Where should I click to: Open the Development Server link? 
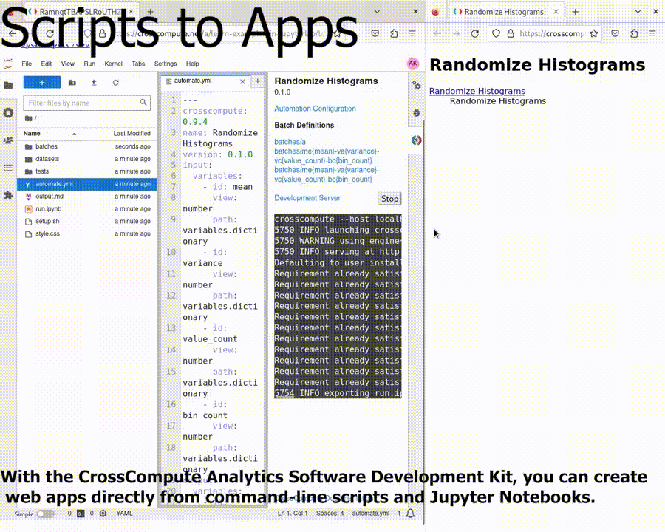click(307, 198)
